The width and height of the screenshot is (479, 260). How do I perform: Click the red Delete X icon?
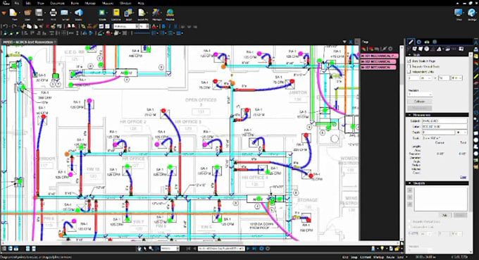pyautogui.click(x=47, y=27)
